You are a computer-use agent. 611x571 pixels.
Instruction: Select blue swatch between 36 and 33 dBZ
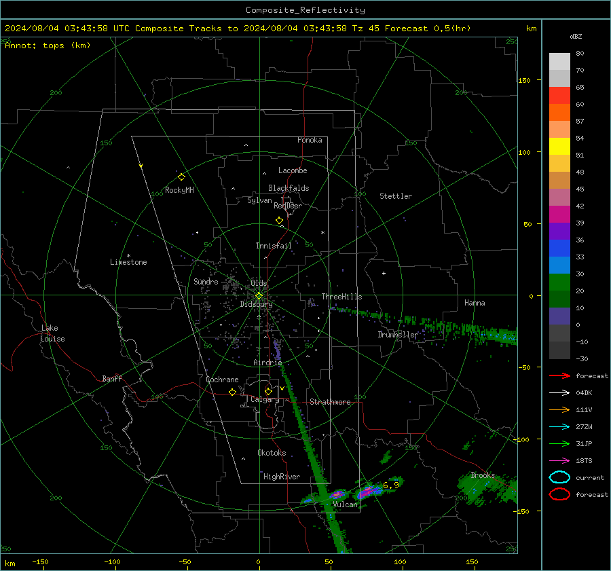559,248
